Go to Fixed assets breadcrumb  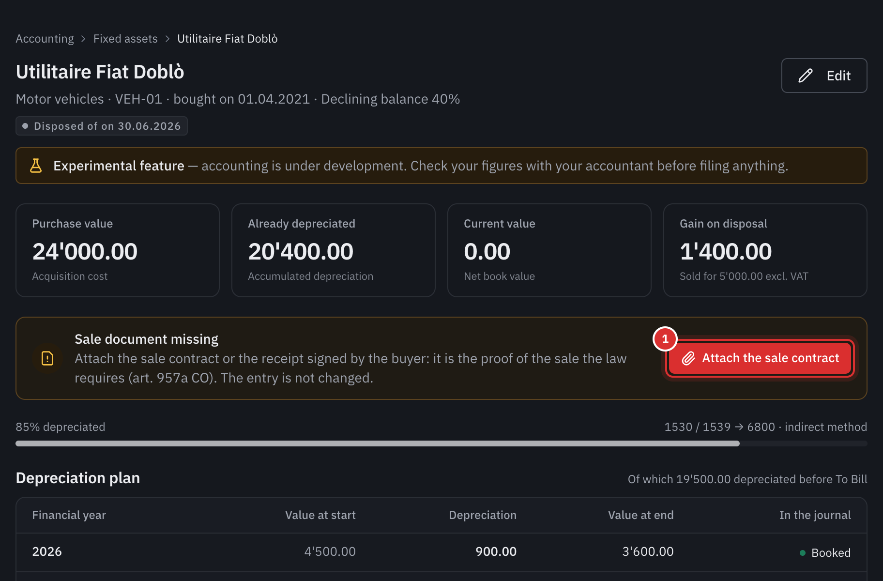click(125, 39)
